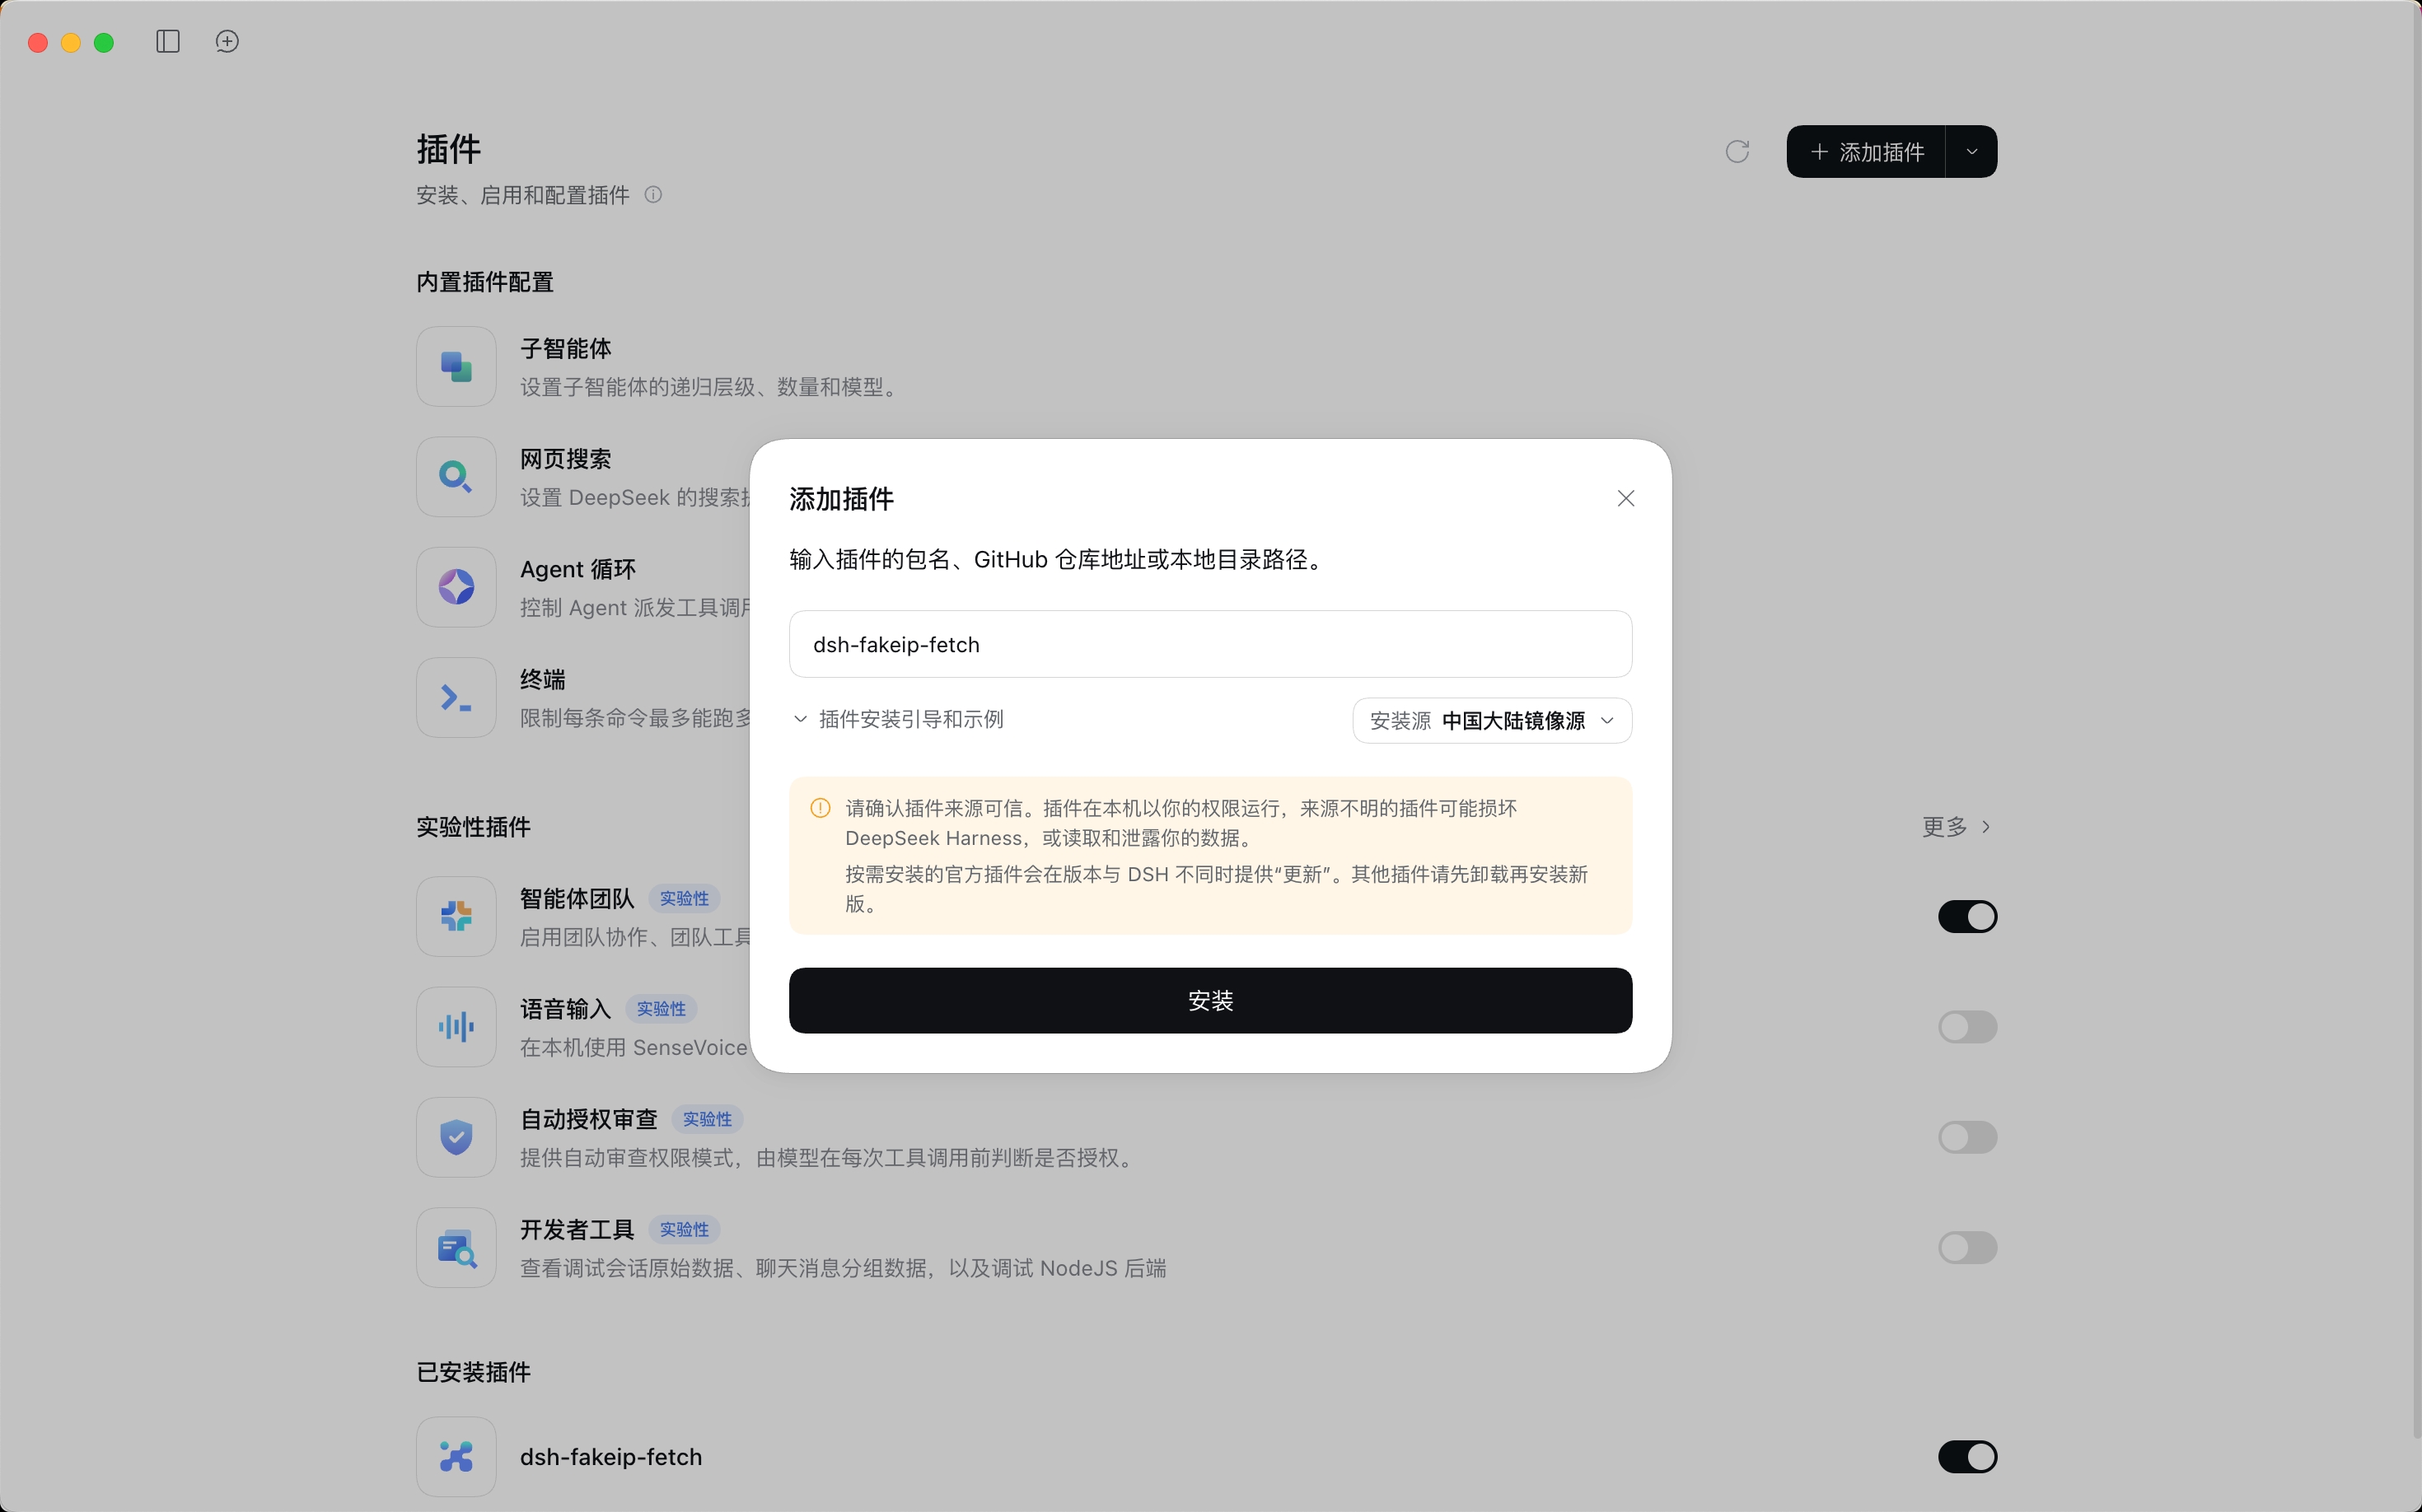Disable the 智能体团队 toggle

(1966, 916)
